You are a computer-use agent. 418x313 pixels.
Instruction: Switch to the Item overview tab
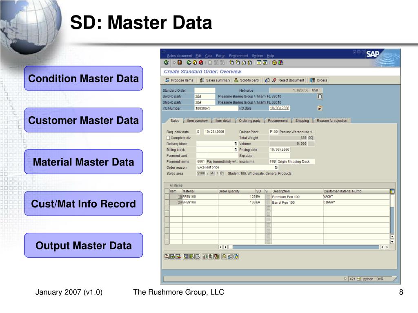pyautogui.click(x=197, y=121)
